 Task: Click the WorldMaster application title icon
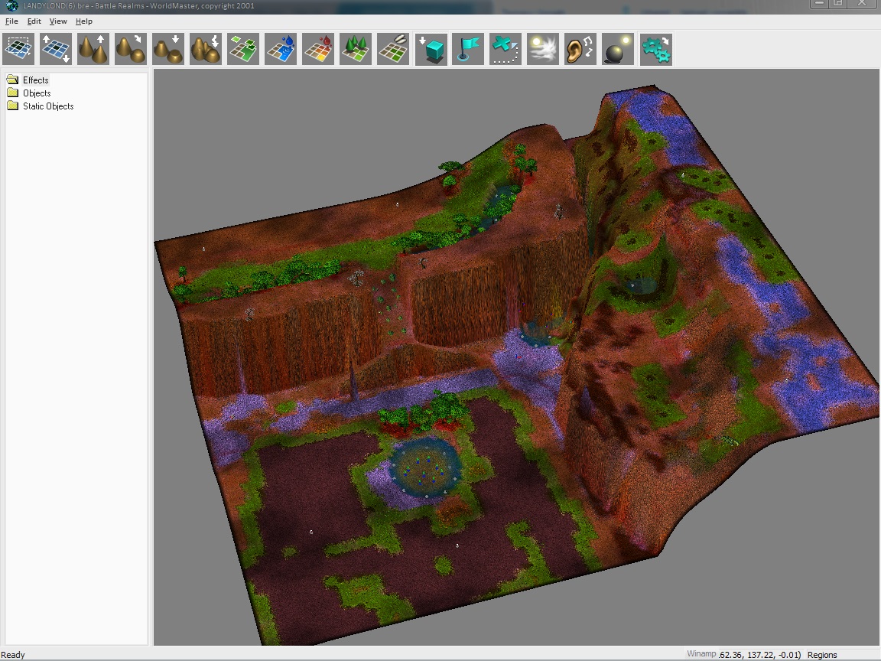pos(11,5)
